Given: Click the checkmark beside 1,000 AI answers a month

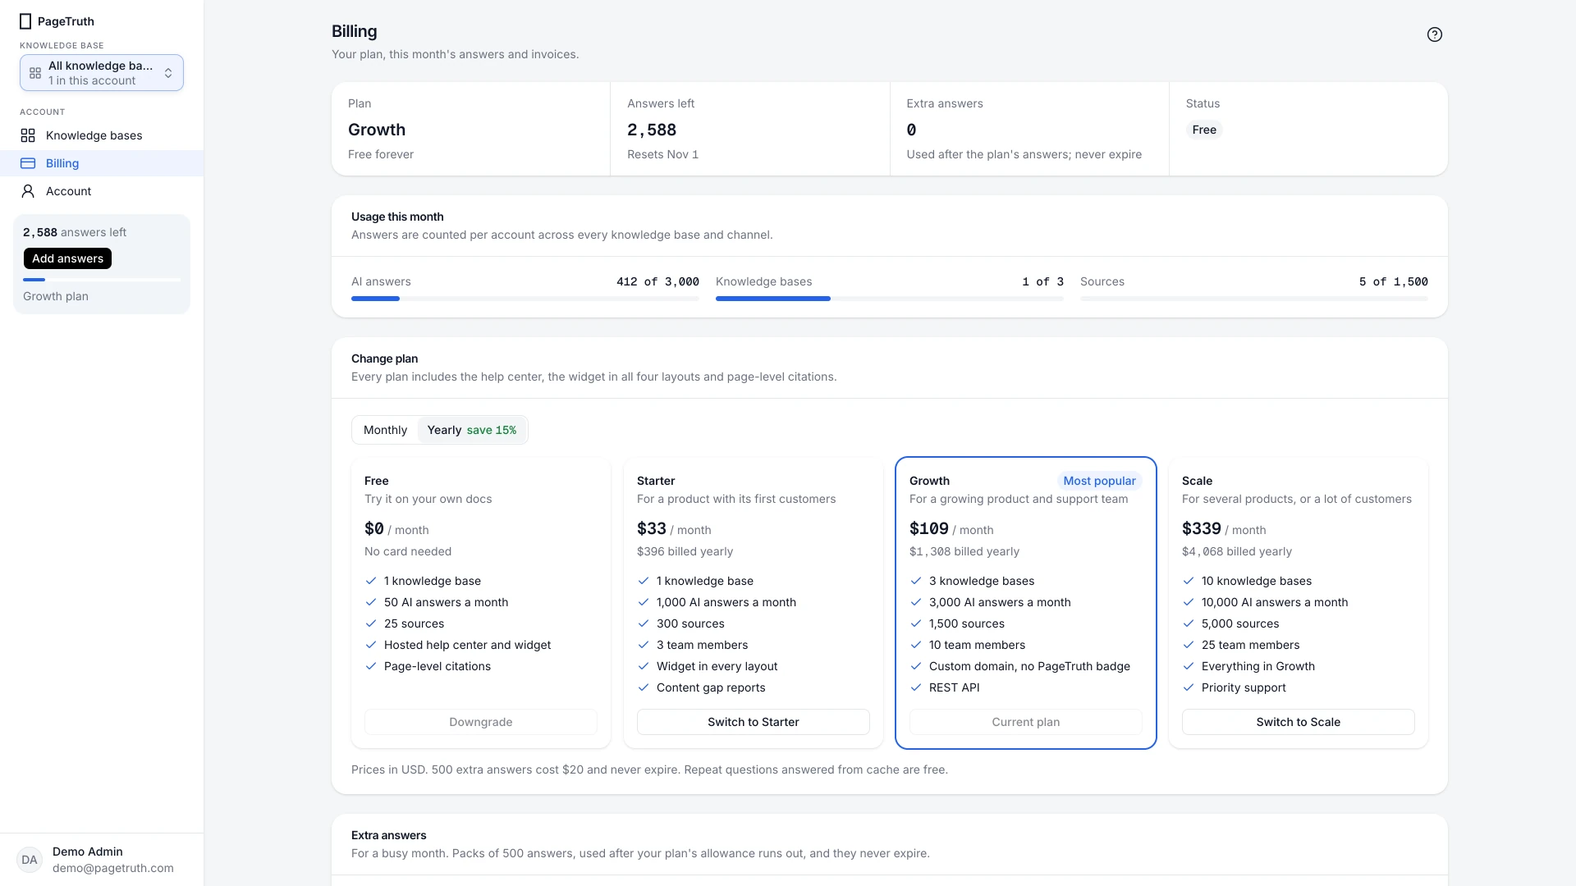Looking at the screenshot, I should 644,602.
